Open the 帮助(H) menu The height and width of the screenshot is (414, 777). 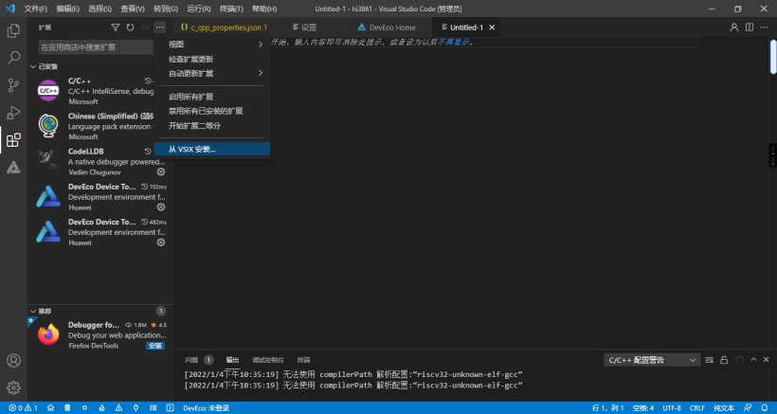[264, 9]
